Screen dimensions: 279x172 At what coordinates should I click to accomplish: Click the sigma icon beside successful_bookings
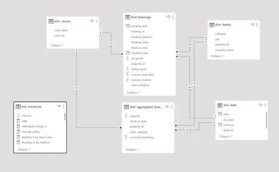click(x=126, y=137)
